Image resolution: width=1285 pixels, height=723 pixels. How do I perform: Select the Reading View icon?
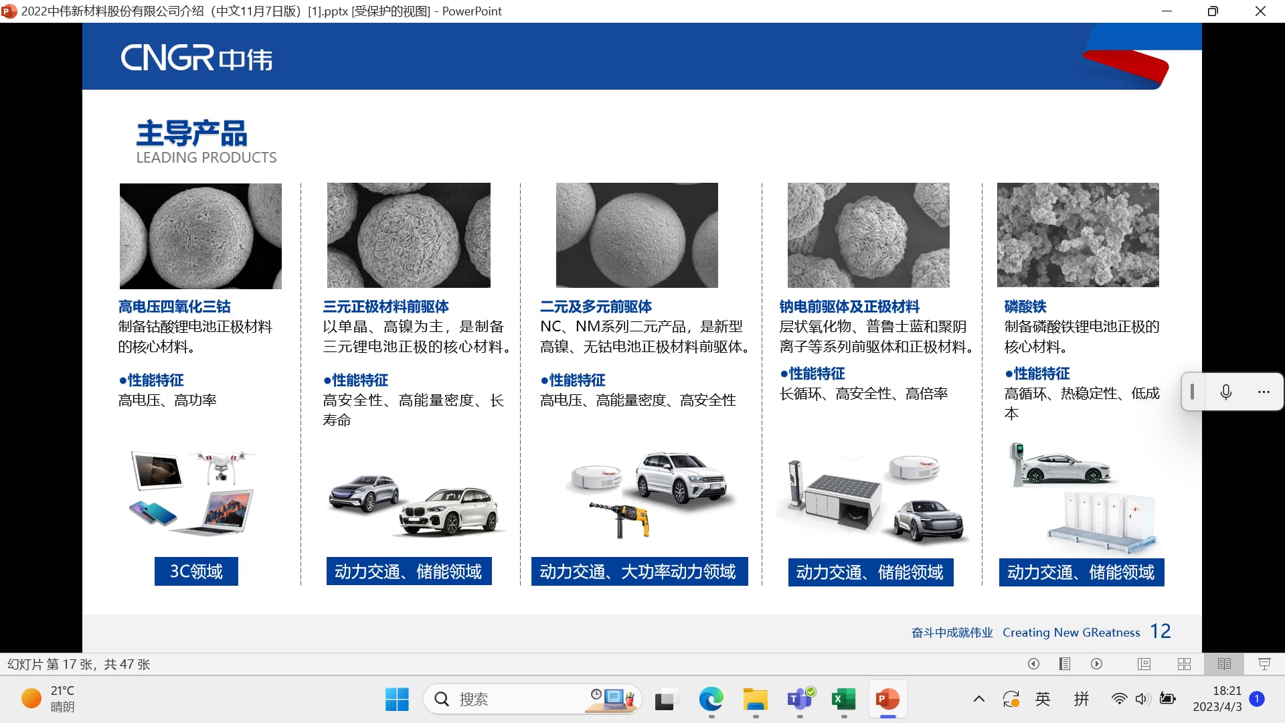(1224, 664)
